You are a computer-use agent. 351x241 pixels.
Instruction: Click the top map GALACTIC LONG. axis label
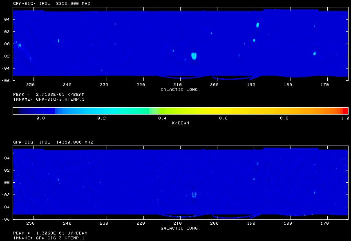pos(181,90)
